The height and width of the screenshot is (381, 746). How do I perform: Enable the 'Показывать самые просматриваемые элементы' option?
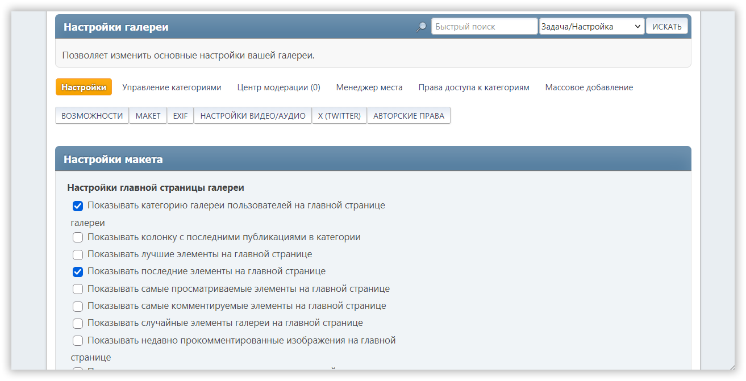click(x=78, y=289)
